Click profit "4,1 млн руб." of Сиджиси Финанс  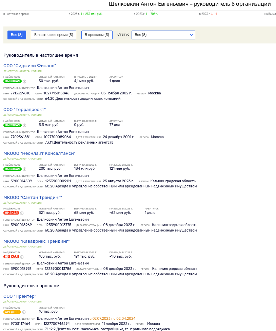coord(84,81)
